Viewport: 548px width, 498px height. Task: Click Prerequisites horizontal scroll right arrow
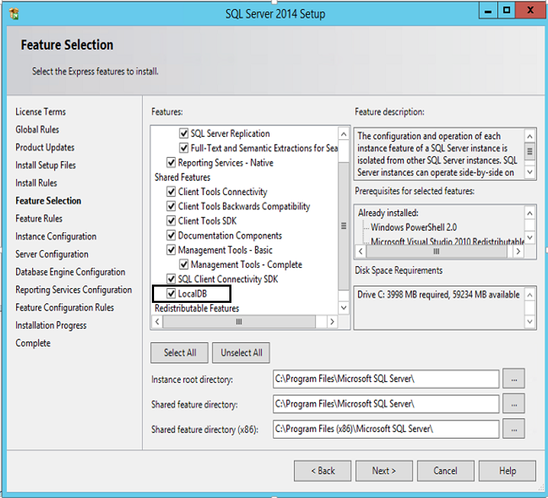518,251
